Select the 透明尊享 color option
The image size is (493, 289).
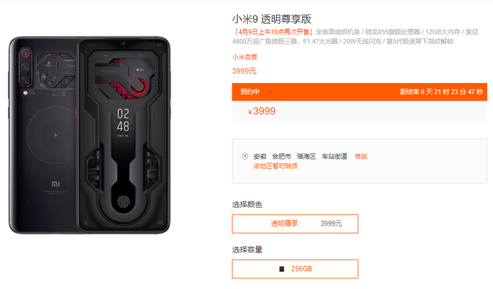pos(295,224)
